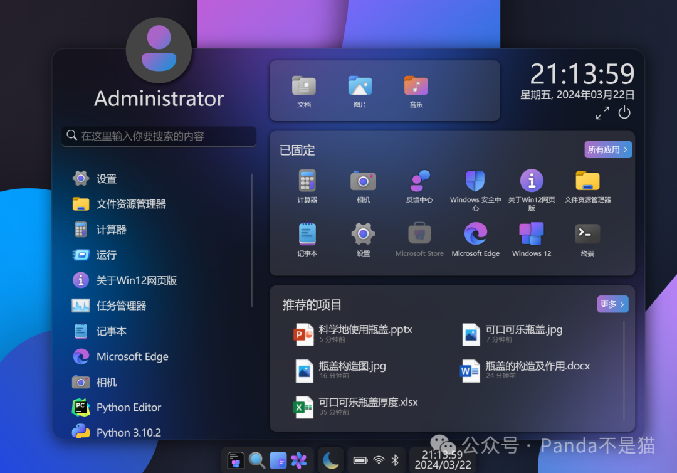Screen dimensions: 677x473
Task: Open 瓶盖构造图.jpg recommended file
Action: coord(340,370)
